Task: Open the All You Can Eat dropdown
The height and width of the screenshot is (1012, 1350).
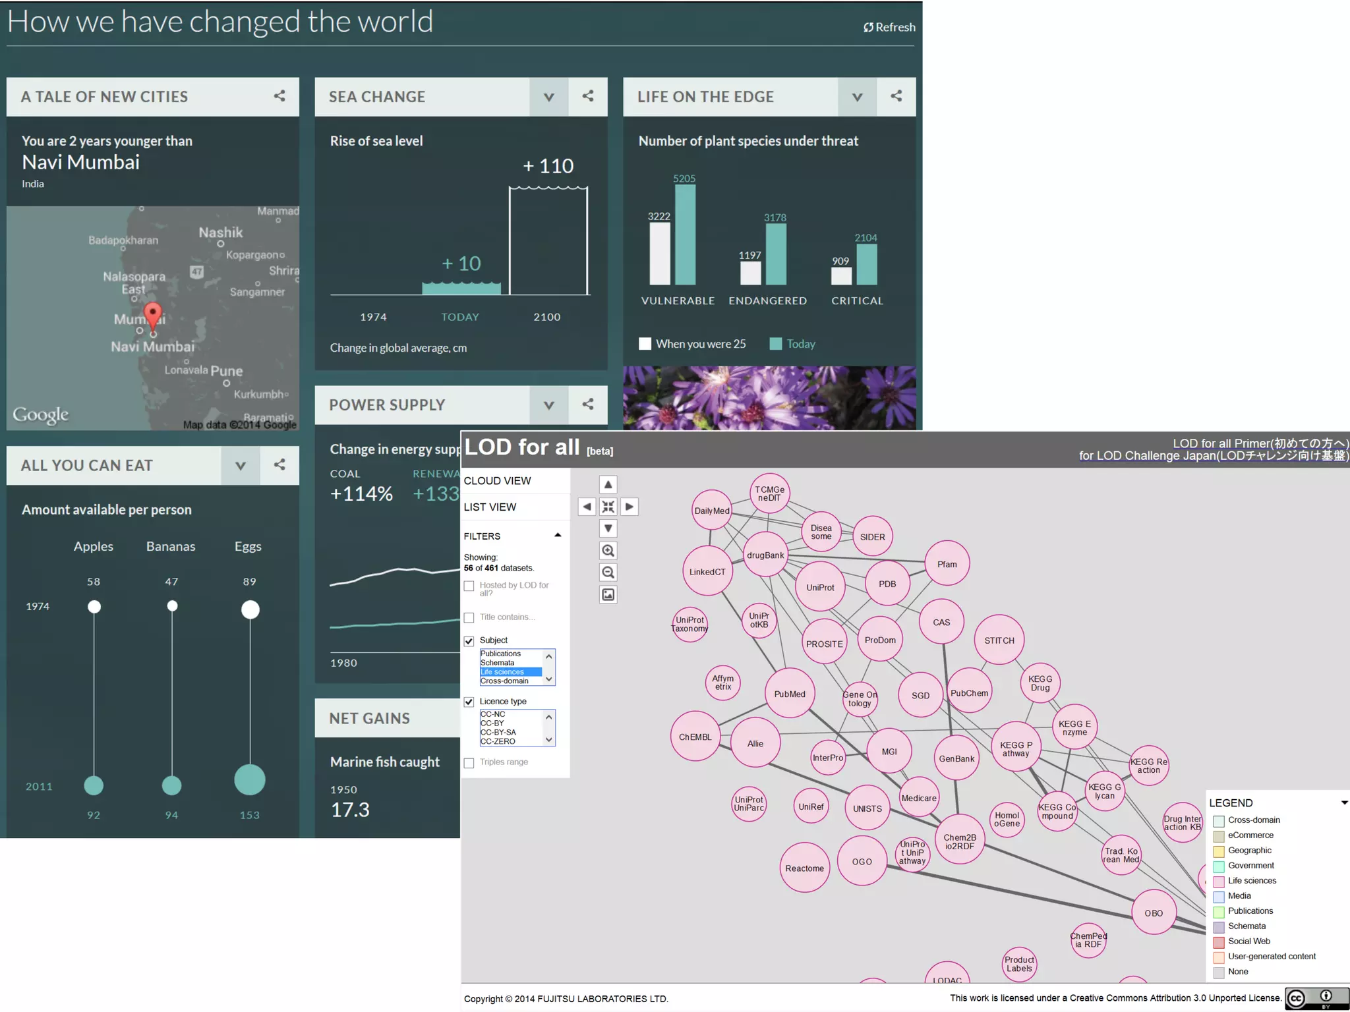Action: 240,466
